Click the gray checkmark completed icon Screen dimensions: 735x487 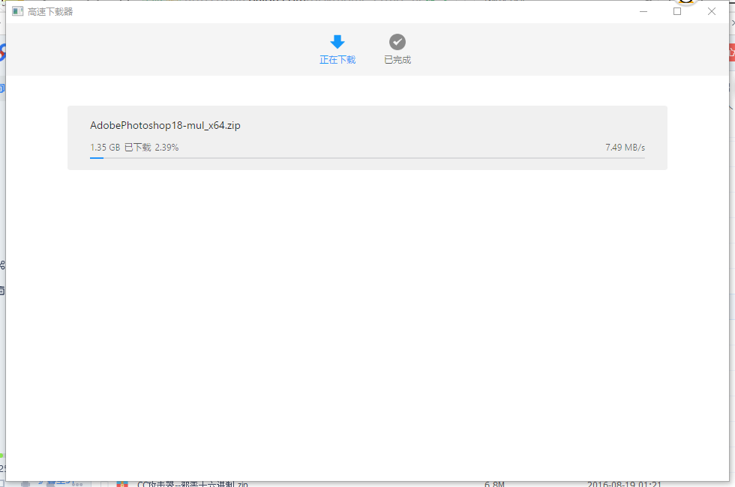point(397,42)
